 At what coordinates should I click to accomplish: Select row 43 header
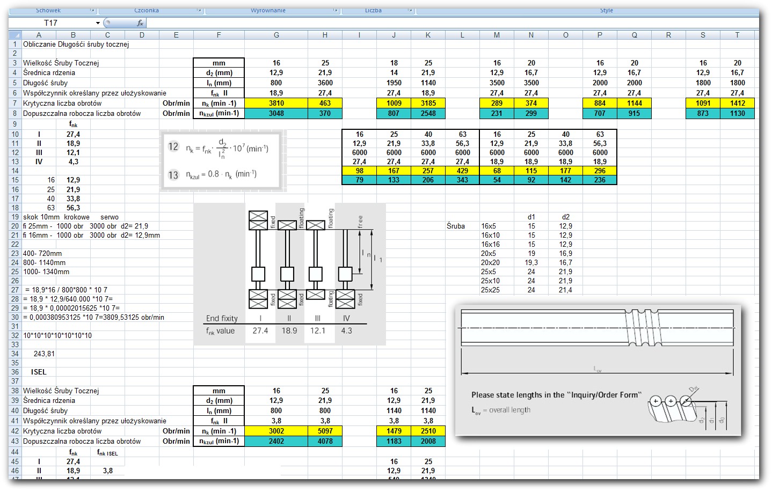tap(15, 441)
